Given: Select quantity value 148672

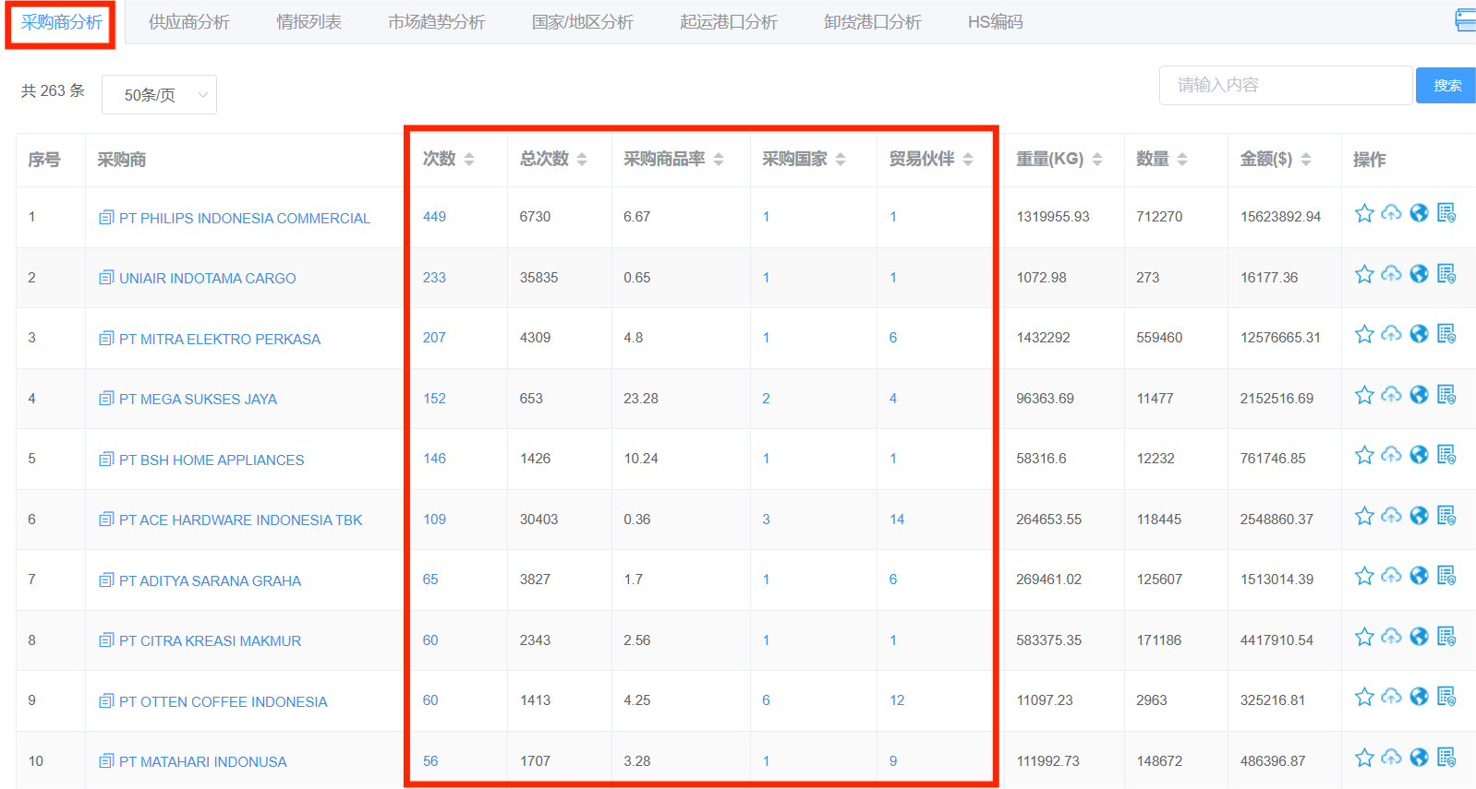Looking at the screenshot, I should (x=1159, y=761).
